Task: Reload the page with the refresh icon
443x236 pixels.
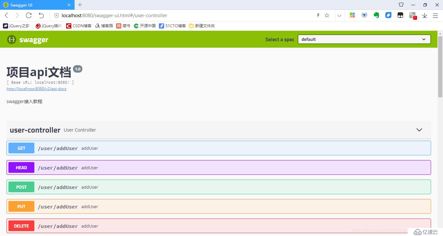Action: coord(29,15)
